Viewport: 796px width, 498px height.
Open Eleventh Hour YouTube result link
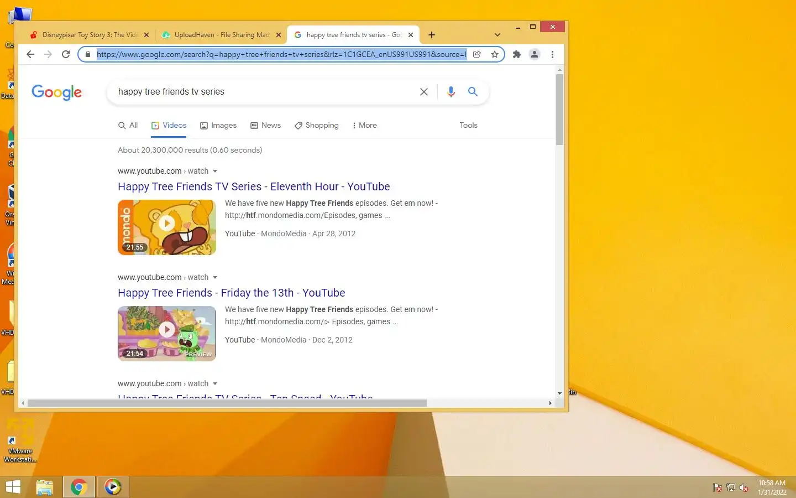pos(254,186)
